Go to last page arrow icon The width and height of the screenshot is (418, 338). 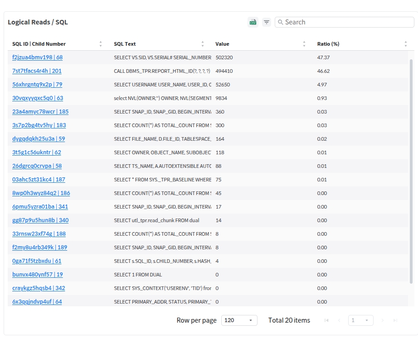tap(395, 320)
